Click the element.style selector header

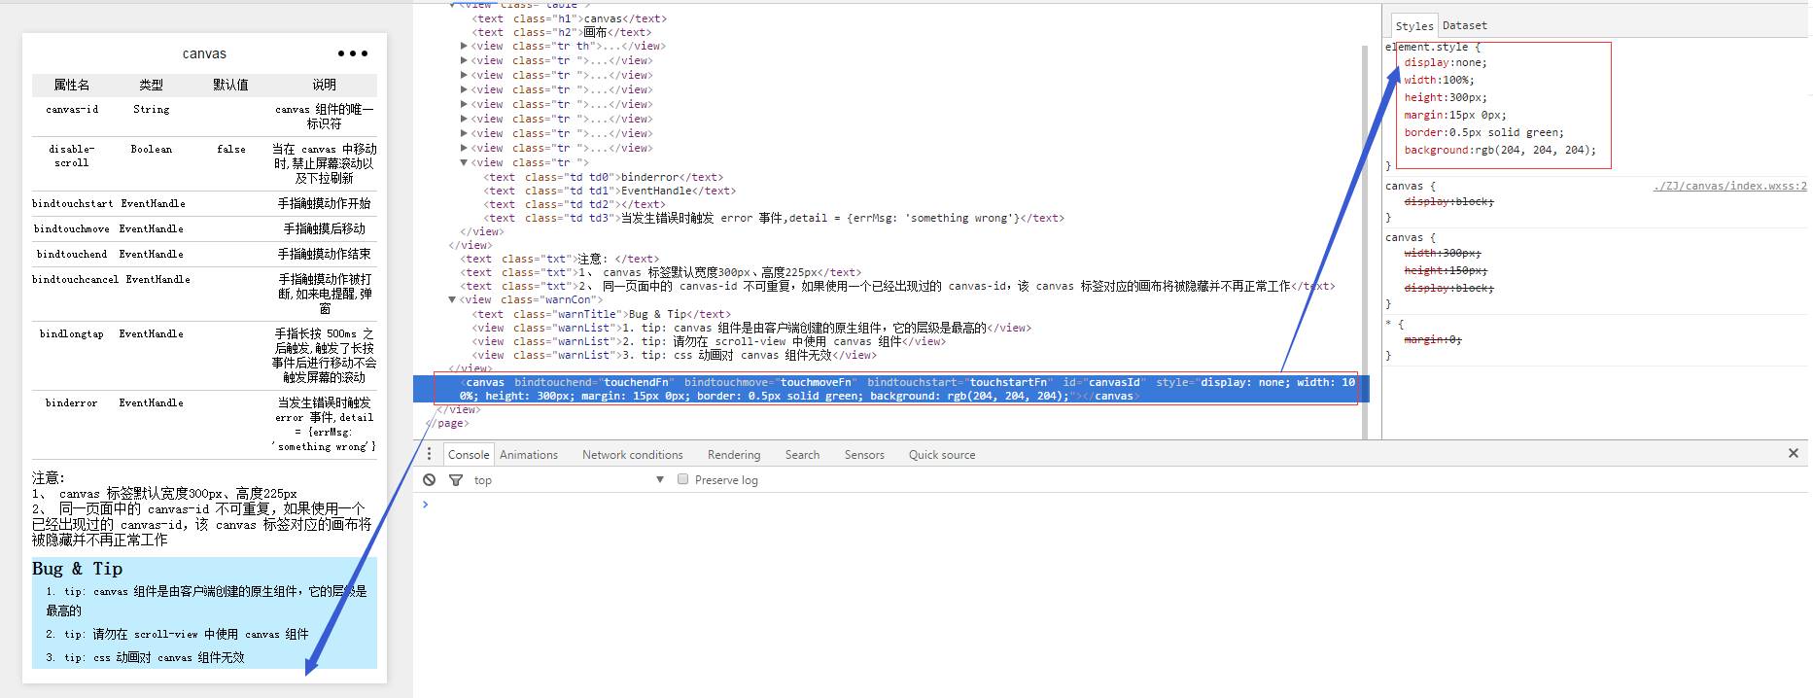tap(1432, 47)
